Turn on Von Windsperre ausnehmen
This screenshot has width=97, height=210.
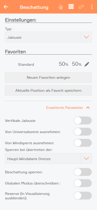83,143
